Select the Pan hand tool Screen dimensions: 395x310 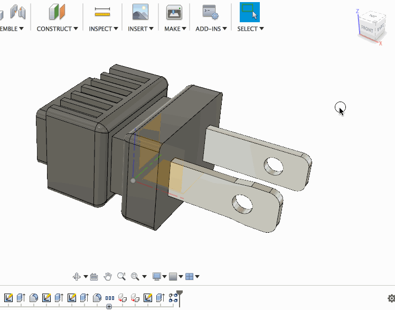click(108, 277)
